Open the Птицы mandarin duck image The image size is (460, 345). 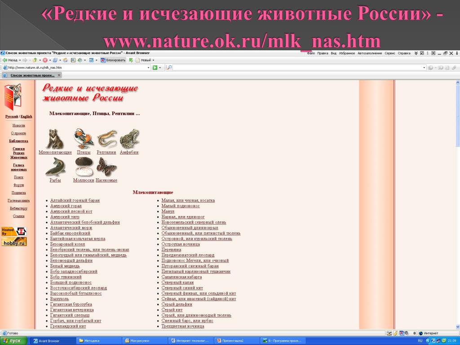pyautogui.click(x=84, y=138)
